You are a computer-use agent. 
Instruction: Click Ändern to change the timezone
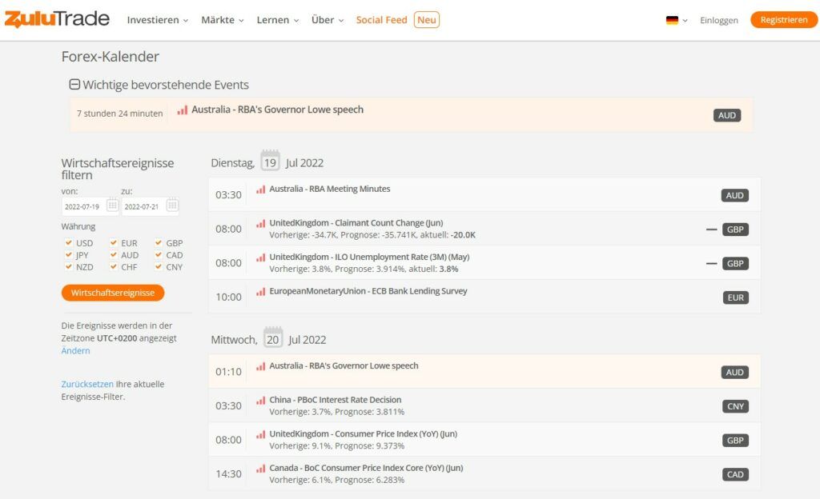pos(75,351)
